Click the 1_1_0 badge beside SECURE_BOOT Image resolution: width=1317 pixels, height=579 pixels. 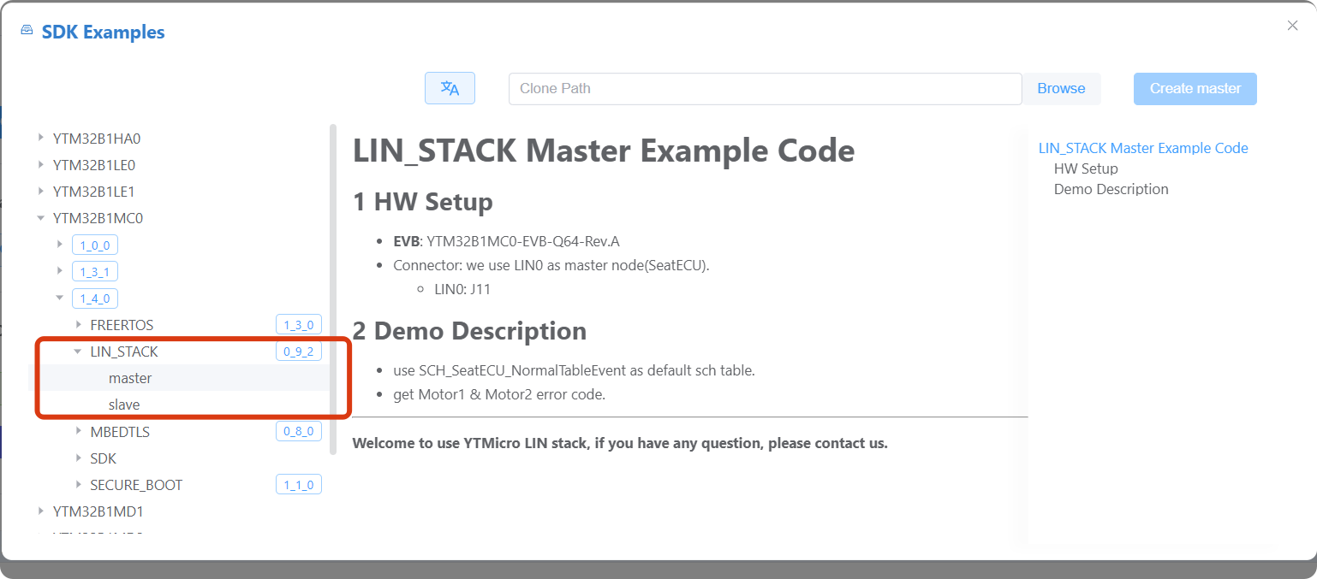click(x=299, y=485)
